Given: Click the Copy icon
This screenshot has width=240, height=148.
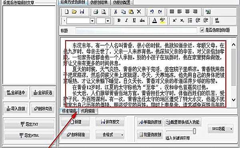Looking at the screenshot, I should pyautogui.click(x=123, y=12).
